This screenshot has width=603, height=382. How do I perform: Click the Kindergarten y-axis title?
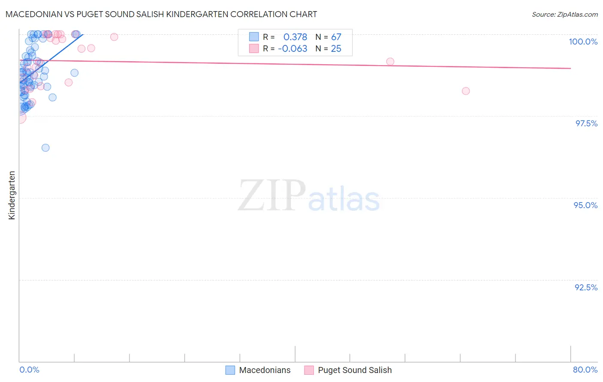click(x=12, y=195)
